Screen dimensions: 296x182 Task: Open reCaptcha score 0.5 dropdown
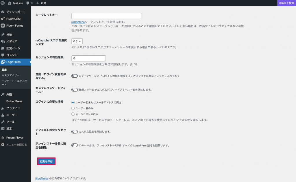77,41
